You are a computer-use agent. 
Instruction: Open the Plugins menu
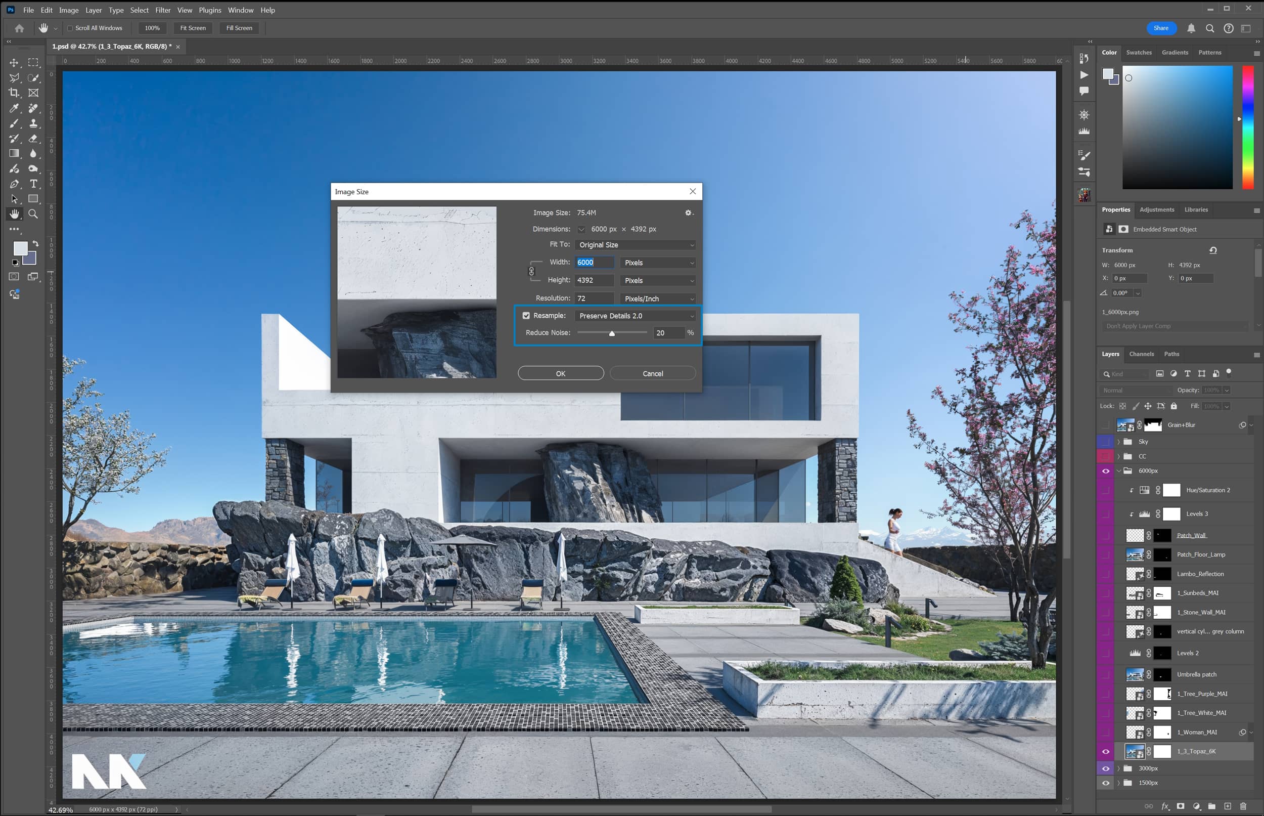coord(210,10)
